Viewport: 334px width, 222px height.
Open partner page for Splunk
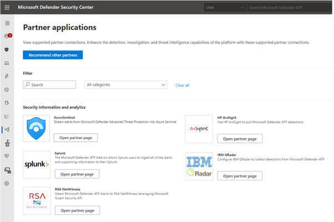(77, 174)
